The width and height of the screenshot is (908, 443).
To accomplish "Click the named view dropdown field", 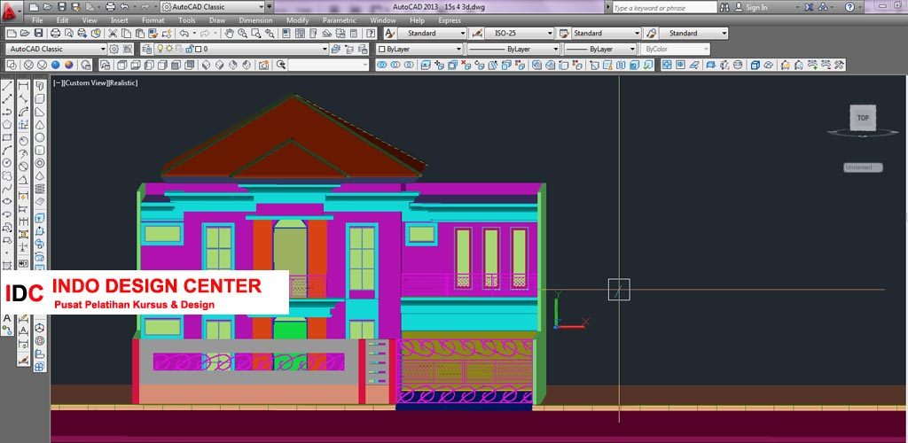I will click(x=328, y=65).
